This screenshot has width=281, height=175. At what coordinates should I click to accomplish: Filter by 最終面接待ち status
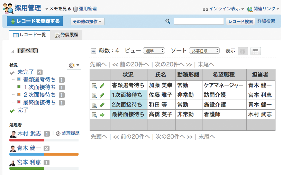pos(39,102)
